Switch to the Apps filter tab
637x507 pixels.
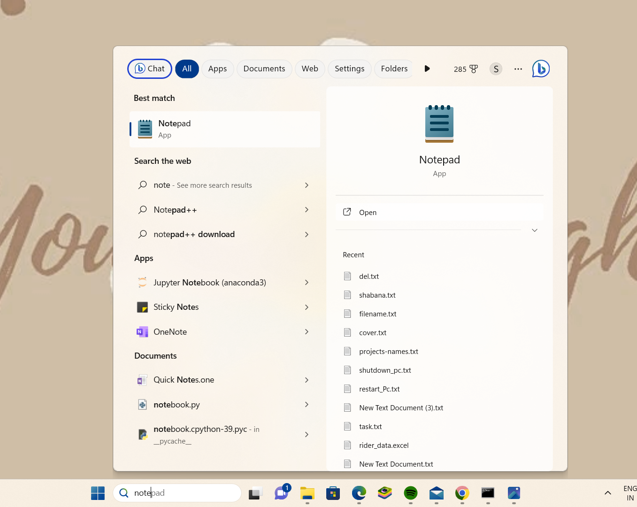click(x=217, y=69)
